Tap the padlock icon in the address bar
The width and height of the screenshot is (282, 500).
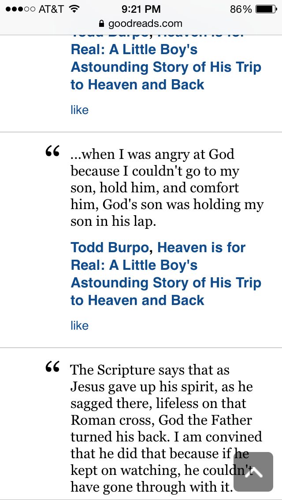[x=102, y=23]
